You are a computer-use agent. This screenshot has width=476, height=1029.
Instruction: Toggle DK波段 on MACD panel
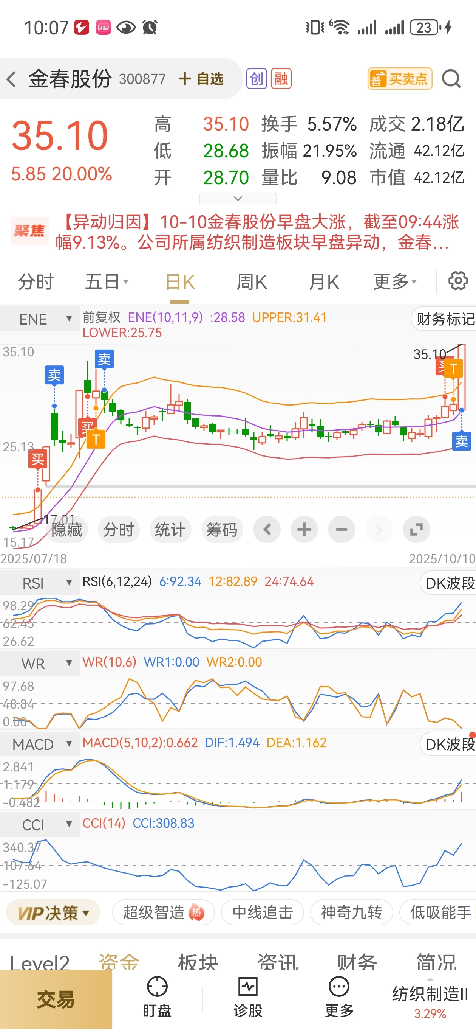coord(448,744)
